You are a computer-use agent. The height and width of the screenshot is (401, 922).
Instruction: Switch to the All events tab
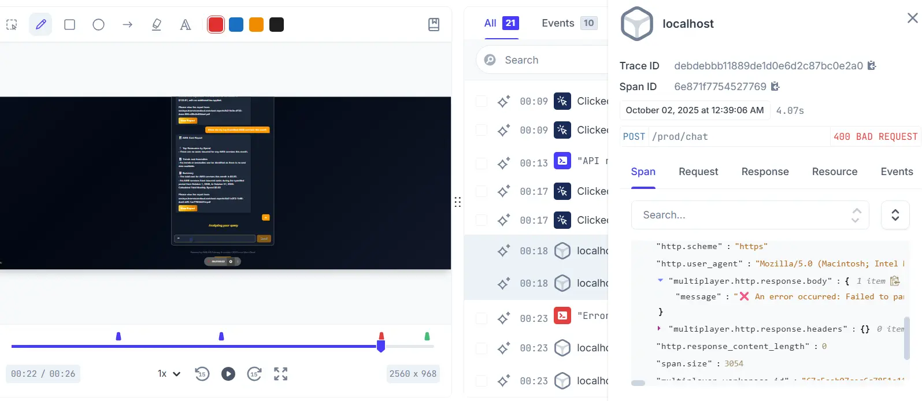502,23
